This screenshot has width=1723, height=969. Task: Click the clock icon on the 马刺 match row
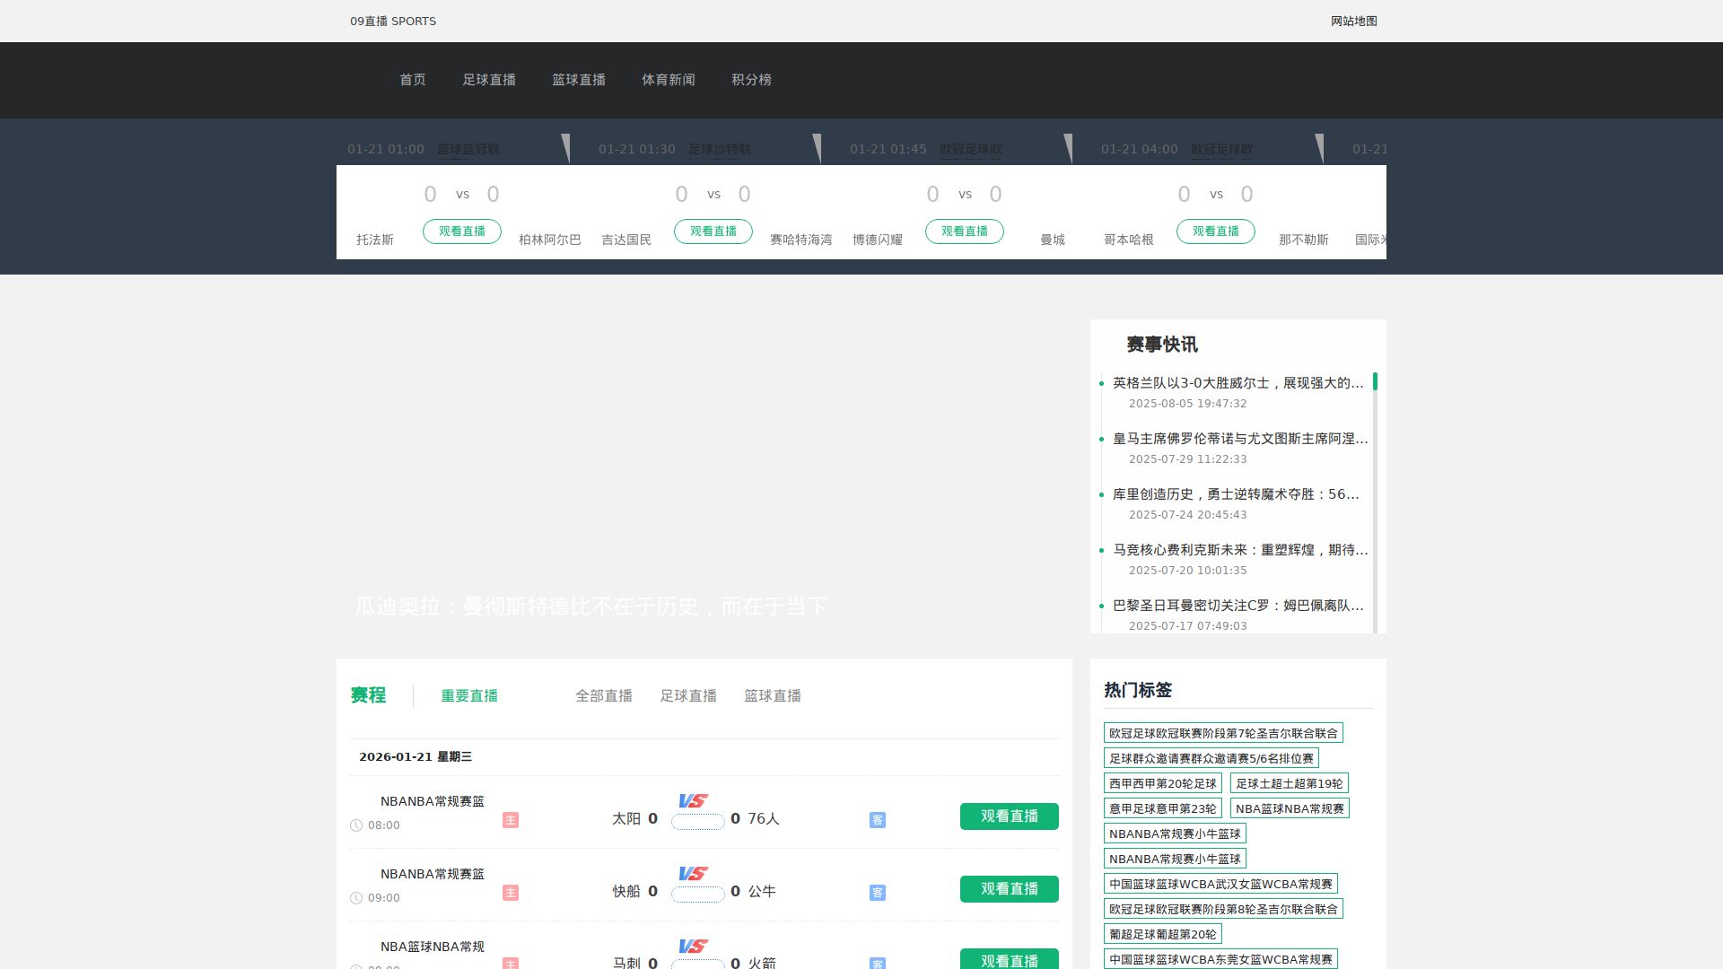click(x=356, y=968)
